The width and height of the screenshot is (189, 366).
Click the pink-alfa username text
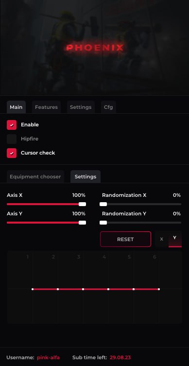[48, 357]
